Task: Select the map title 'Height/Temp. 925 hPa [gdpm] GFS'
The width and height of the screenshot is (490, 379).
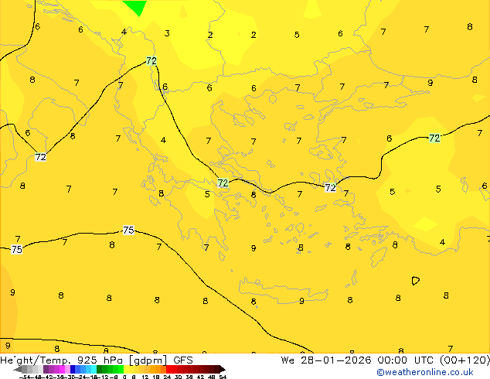Action: point(97,360)
